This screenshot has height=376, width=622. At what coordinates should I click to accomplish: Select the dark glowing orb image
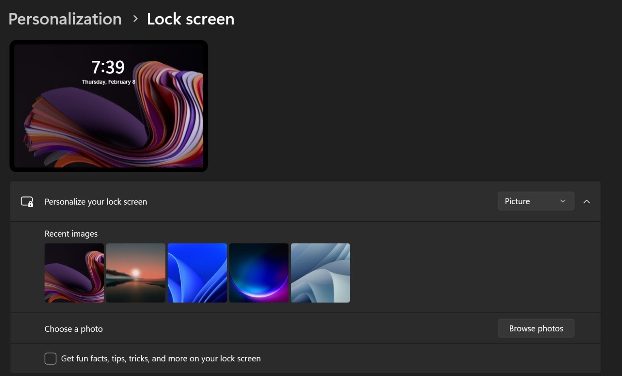(x=259, y=273)
